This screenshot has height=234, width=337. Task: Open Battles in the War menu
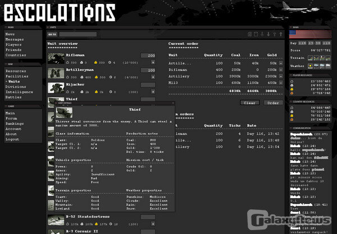pyautogui.click(x=13, y=97)
